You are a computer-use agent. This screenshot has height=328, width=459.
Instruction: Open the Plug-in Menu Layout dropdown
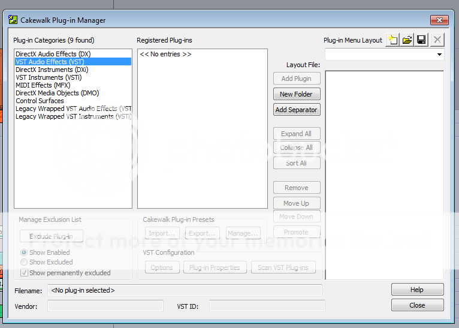click(x=440, y=55)
